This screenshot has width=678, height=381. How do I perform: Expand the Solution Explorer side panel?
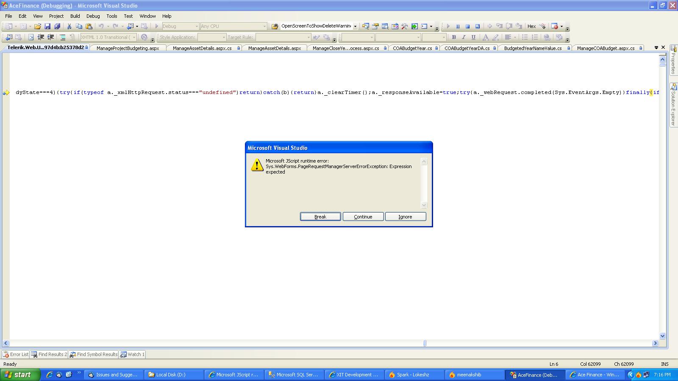[x=673, y=105]
